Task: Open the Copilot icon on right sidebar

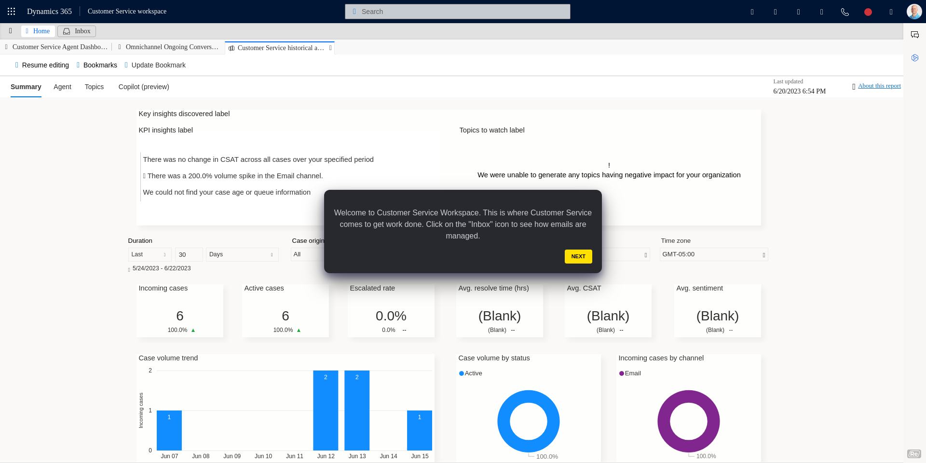Action: (x=914, y=58)
